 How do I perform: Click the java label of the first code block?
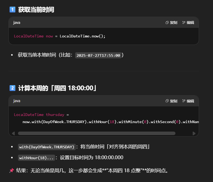coord(17,23)
